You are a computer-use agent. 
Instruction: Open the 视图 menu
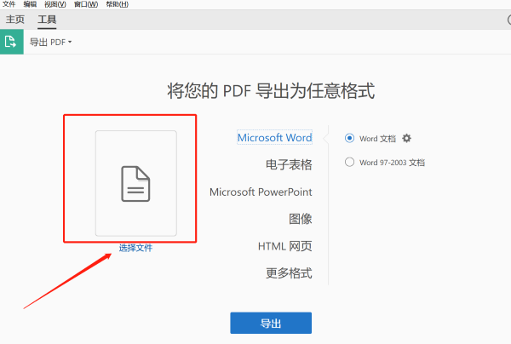[56, 4]
